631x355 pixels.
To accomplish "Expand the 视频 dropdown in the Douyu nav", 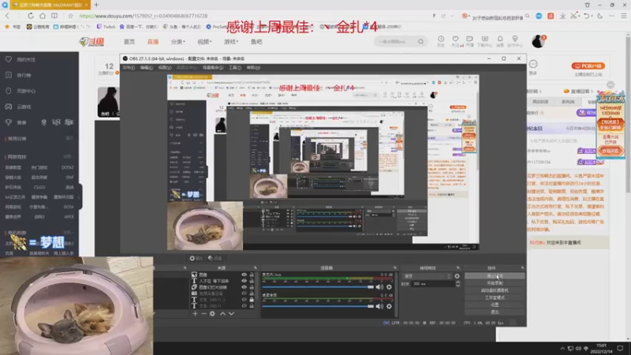I will pyautogui.click(x=204, y=42).
